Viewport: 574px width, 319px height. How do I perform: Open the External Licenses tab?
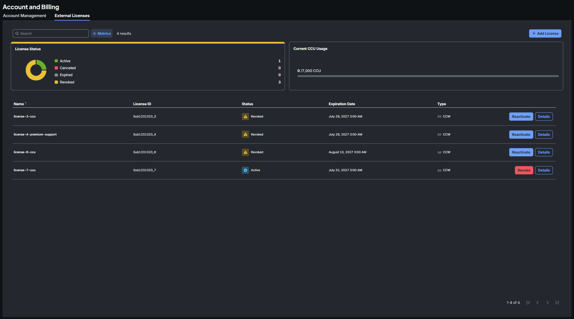[x=72, y=16]
